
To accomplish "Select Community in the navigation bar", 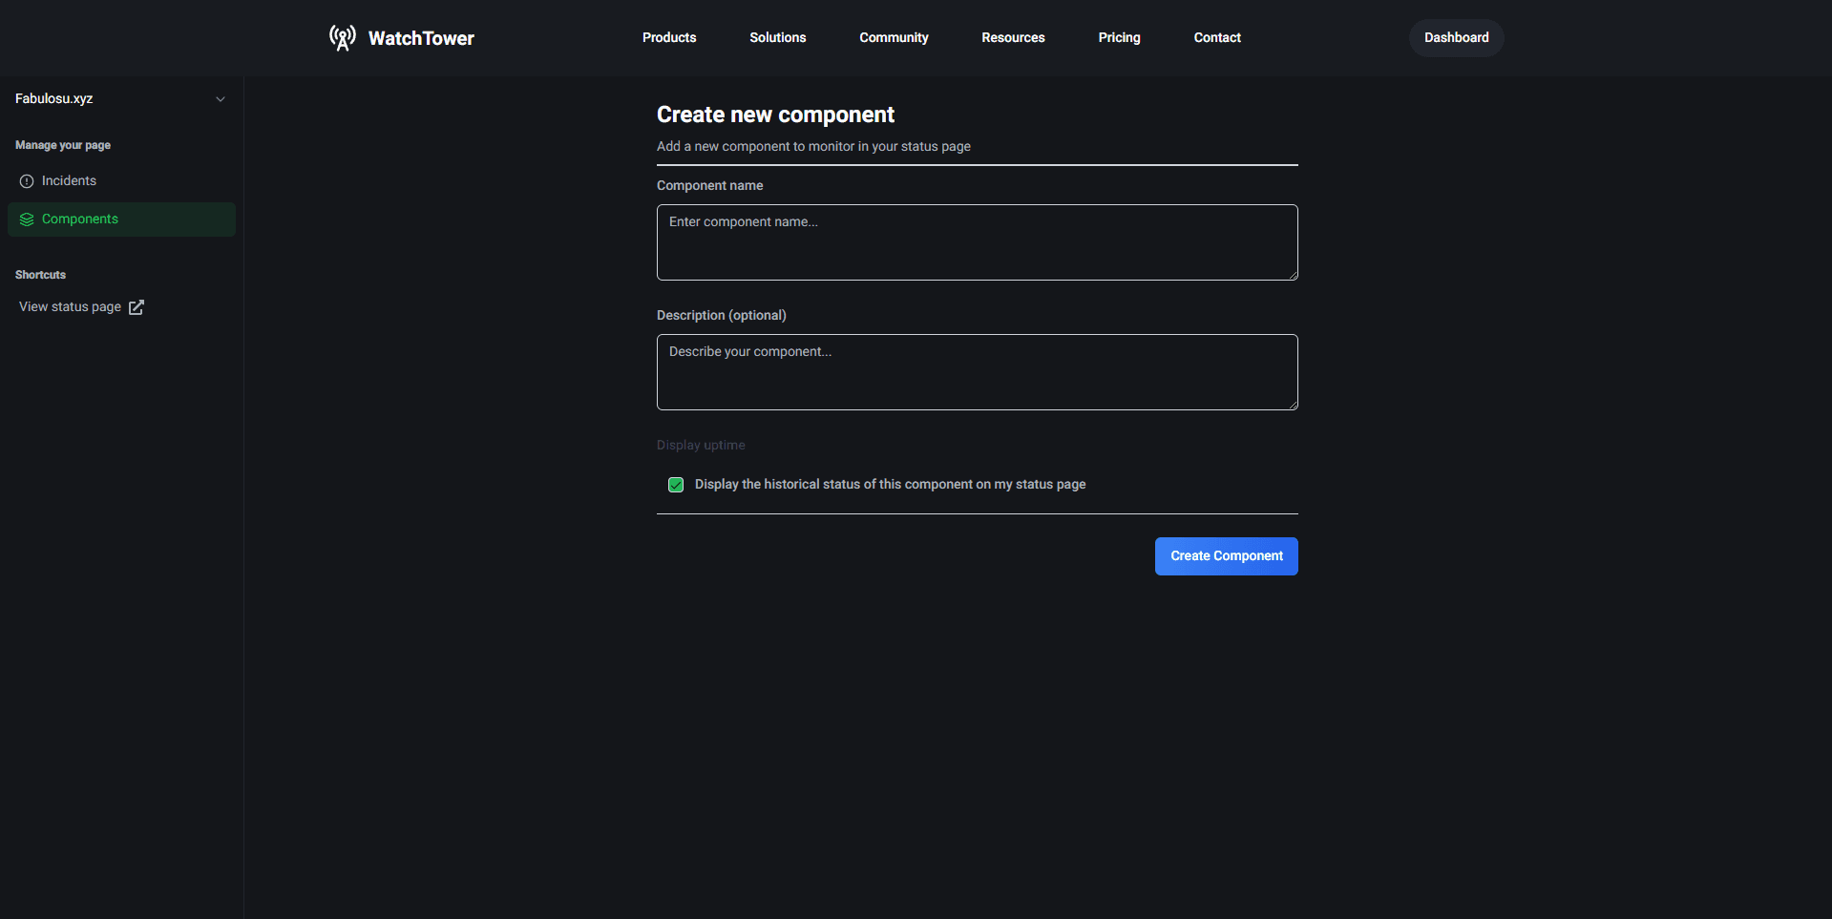I will coord(894,37).
